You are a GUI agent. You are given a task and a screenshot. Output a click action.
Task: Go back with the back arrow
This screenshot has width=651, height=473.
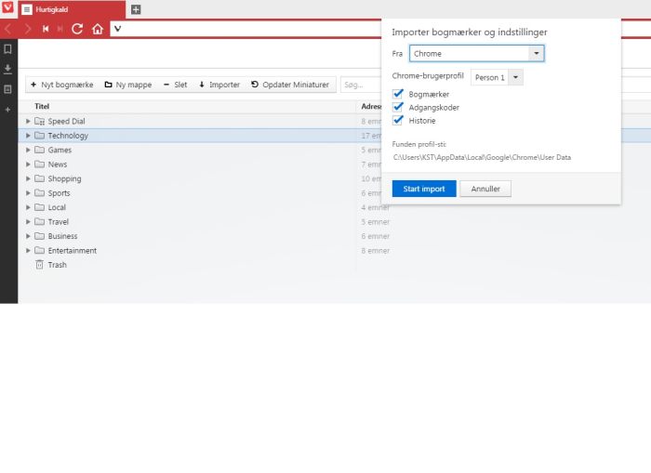7,29
